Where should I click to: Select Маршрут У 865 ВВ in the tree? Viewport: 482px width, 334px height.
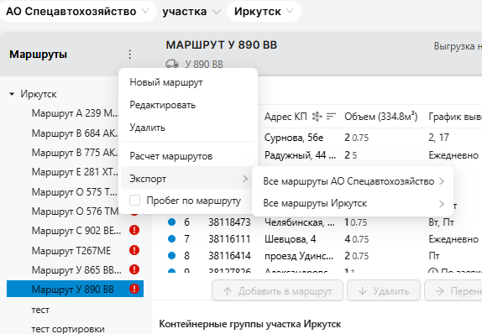click(76, 270)
